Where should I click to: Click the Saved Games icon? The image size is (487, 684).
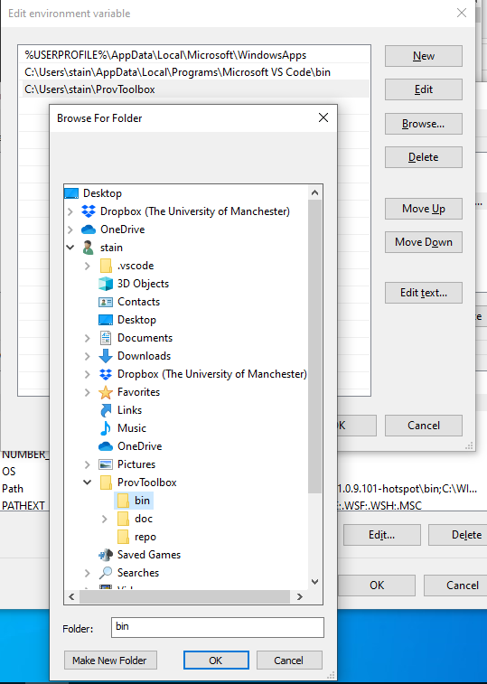tap(106, 555)
